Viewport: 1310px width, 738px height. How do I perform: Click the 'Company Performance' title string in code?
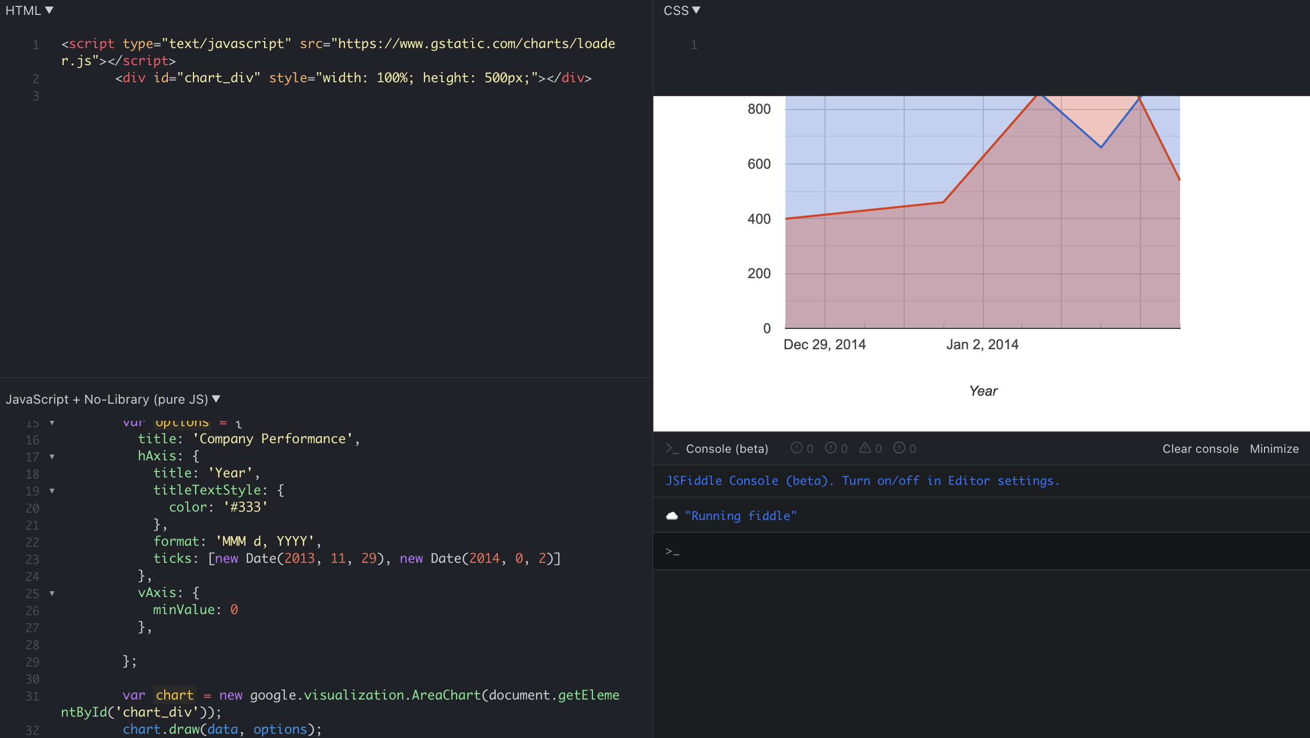pos(273,438)
